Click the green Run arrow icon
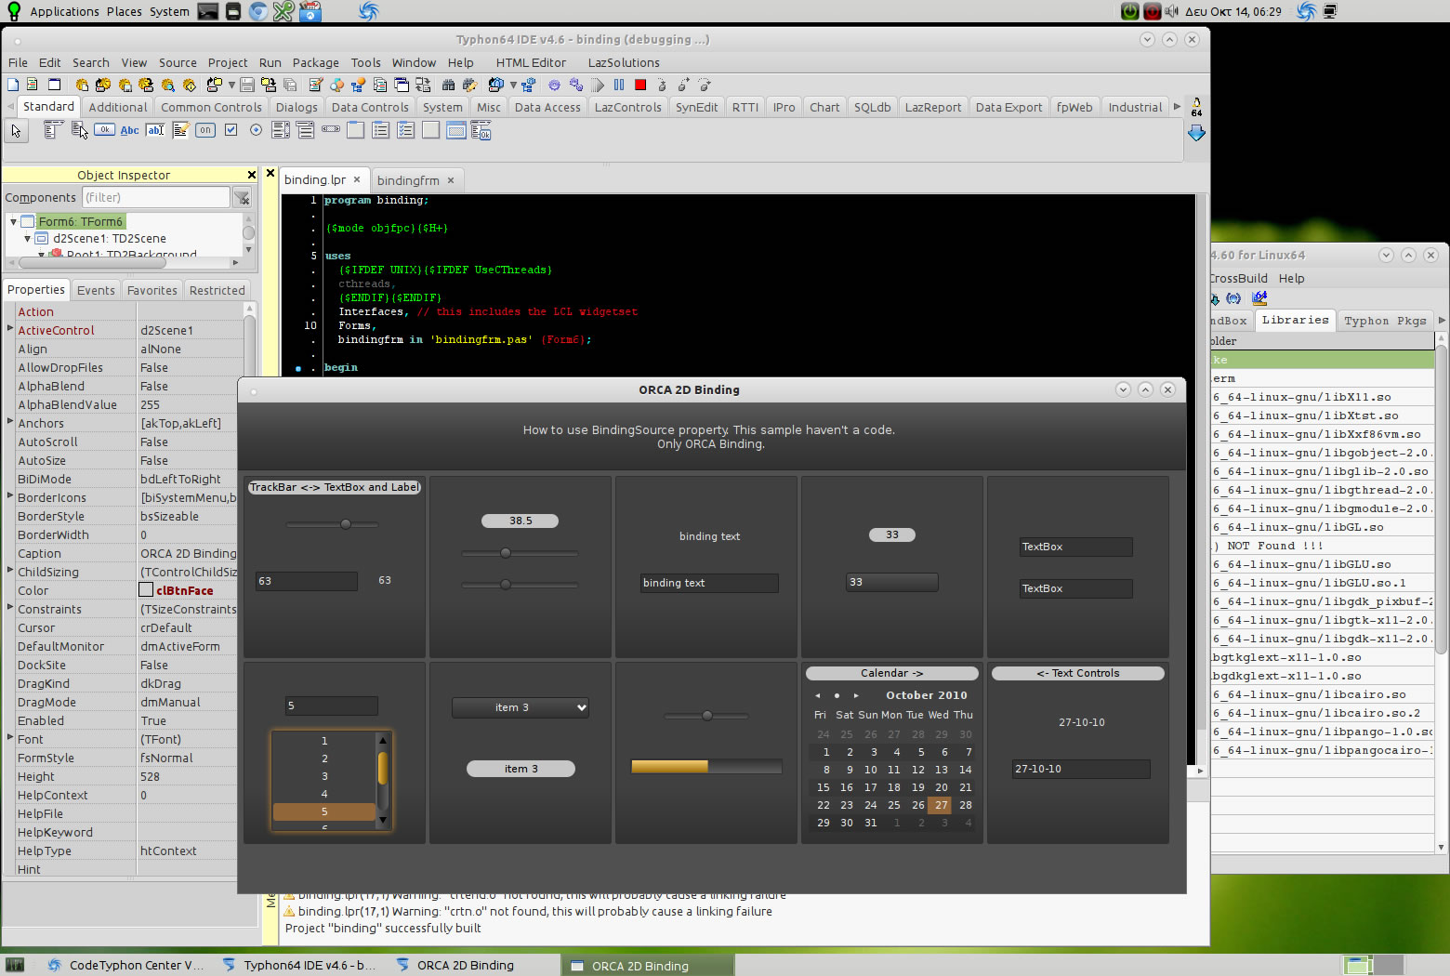This screenshot has height=976, width=1450. [x=598, y=85]
